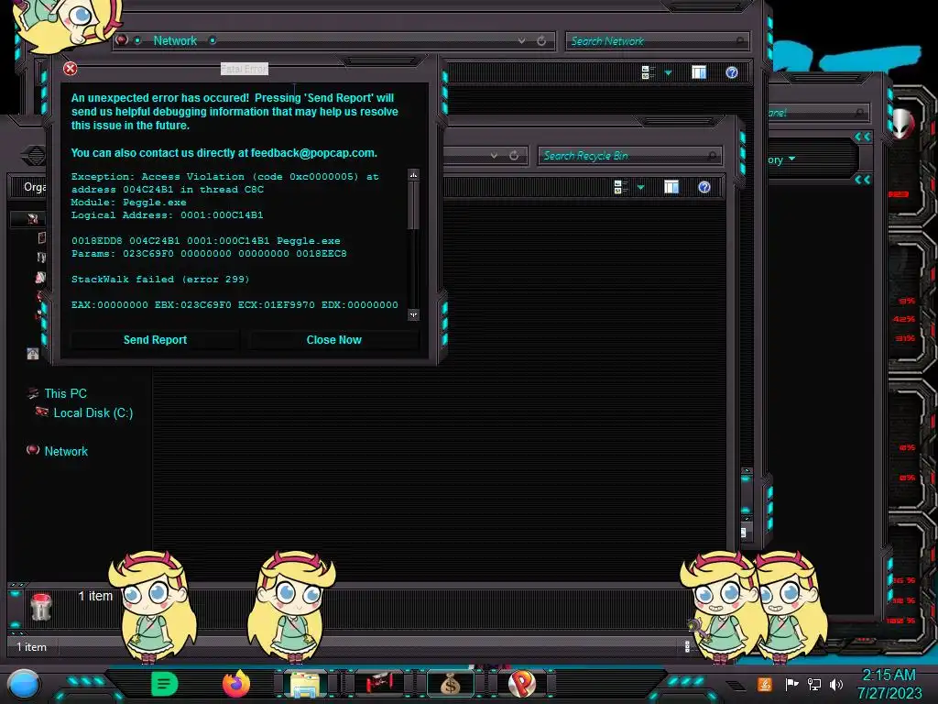938x704 pixels.
Task: Collapse upper double-chevron in Control Panel window
Action: [862, 137]
